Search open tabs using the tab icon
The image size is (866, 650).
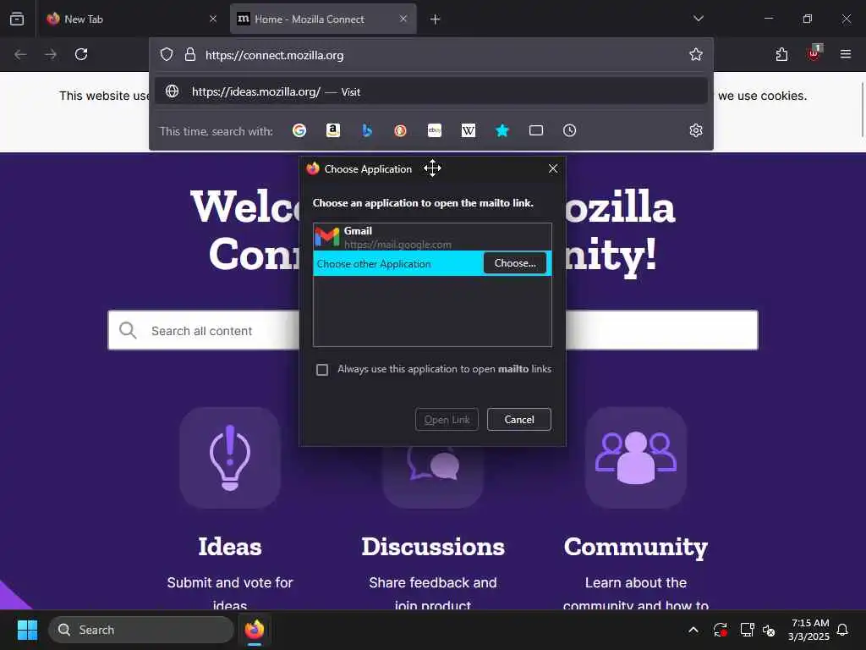coord(535,130)
